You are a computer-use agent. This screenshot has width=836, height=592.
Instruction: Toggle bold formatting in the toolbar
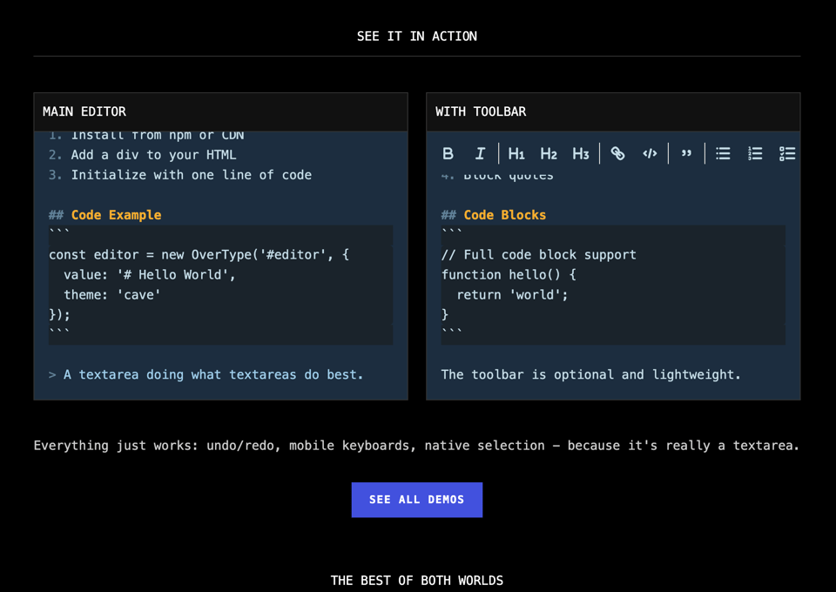[448, 154]
